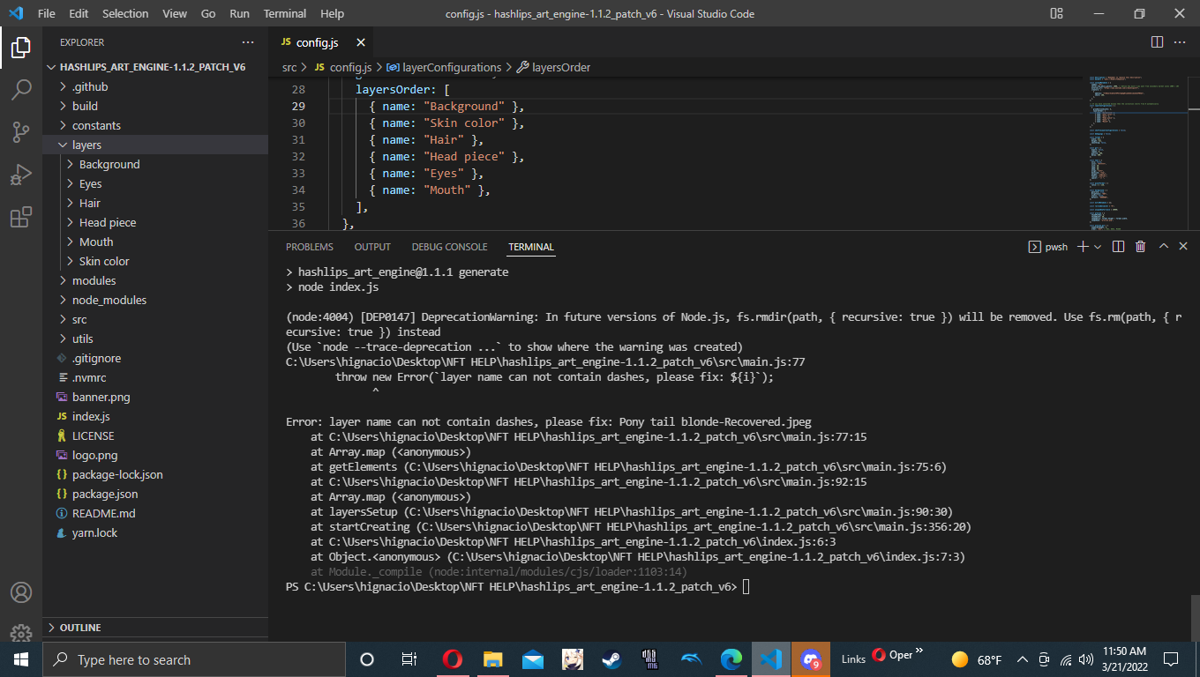Select the Source Control icon

pos(21,131)
